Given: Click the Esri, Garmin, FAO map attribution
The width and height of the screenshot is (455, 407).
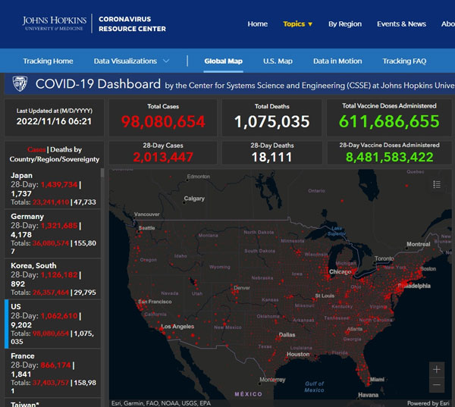Looking at the screenshot, I should [161, 403].
